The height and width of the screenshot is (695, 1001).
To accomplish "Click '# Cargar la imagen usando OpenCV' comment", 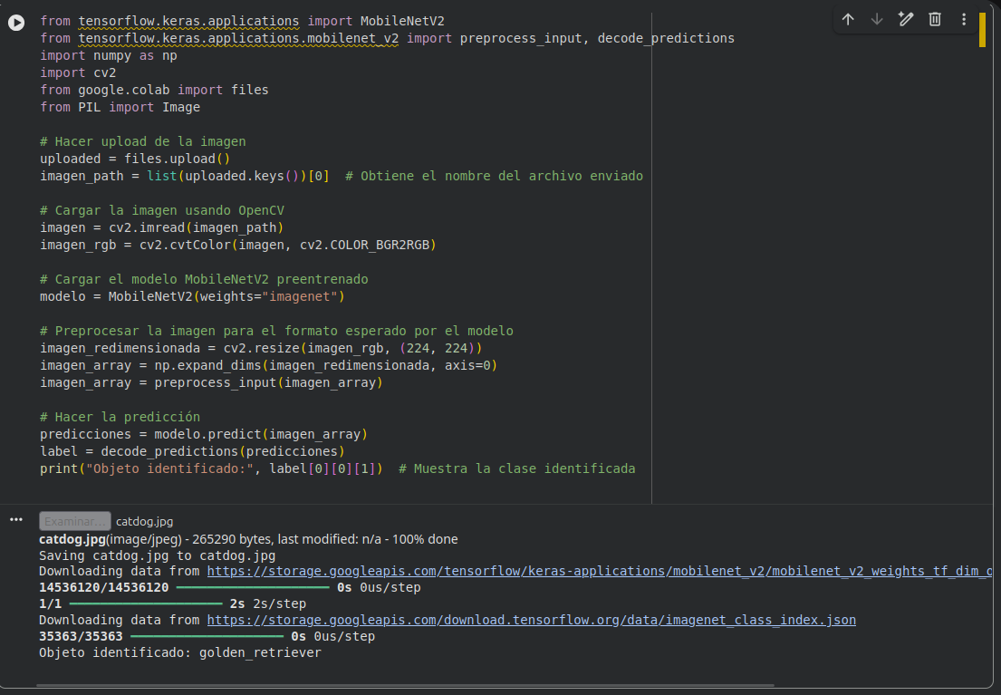I will (x=162, y=211).
